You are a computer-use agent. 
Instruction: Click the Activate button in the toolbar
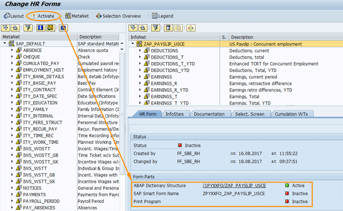(42, 16)
